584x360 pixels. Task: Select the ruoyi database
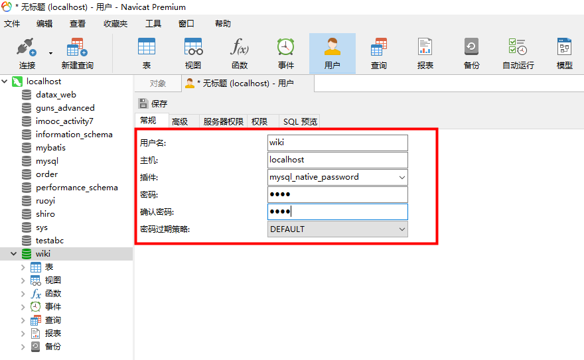45,201
